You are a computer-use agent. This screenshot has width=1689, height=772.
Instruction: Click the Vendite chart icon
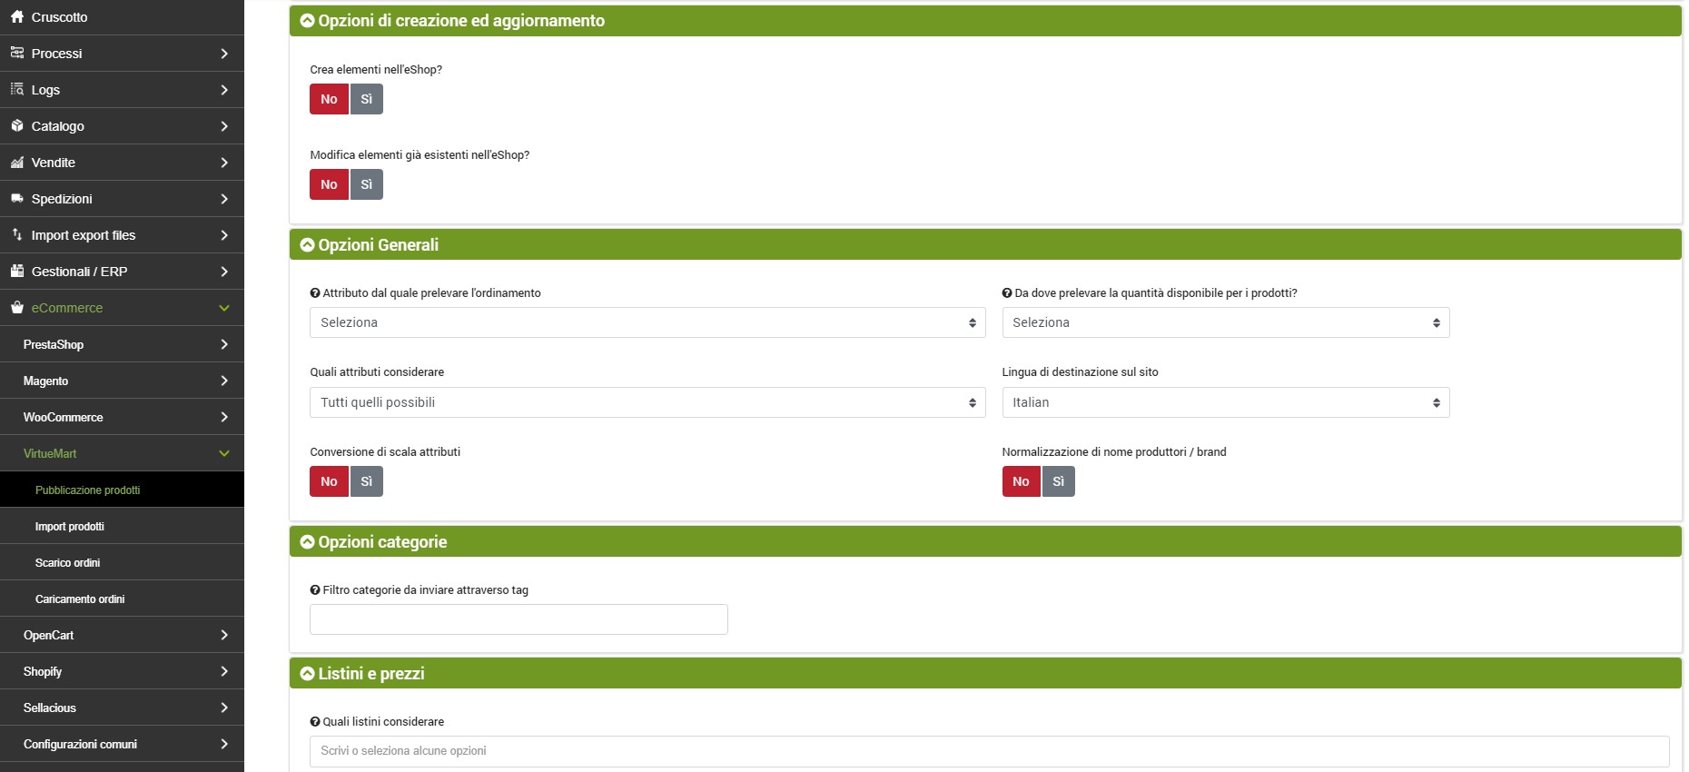pyautogui.click(x=17, y=163)
